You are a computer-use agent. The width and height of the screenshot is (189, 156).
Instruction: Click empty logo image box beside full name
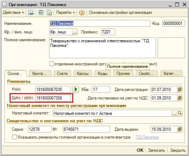click(x=172, y=48)
